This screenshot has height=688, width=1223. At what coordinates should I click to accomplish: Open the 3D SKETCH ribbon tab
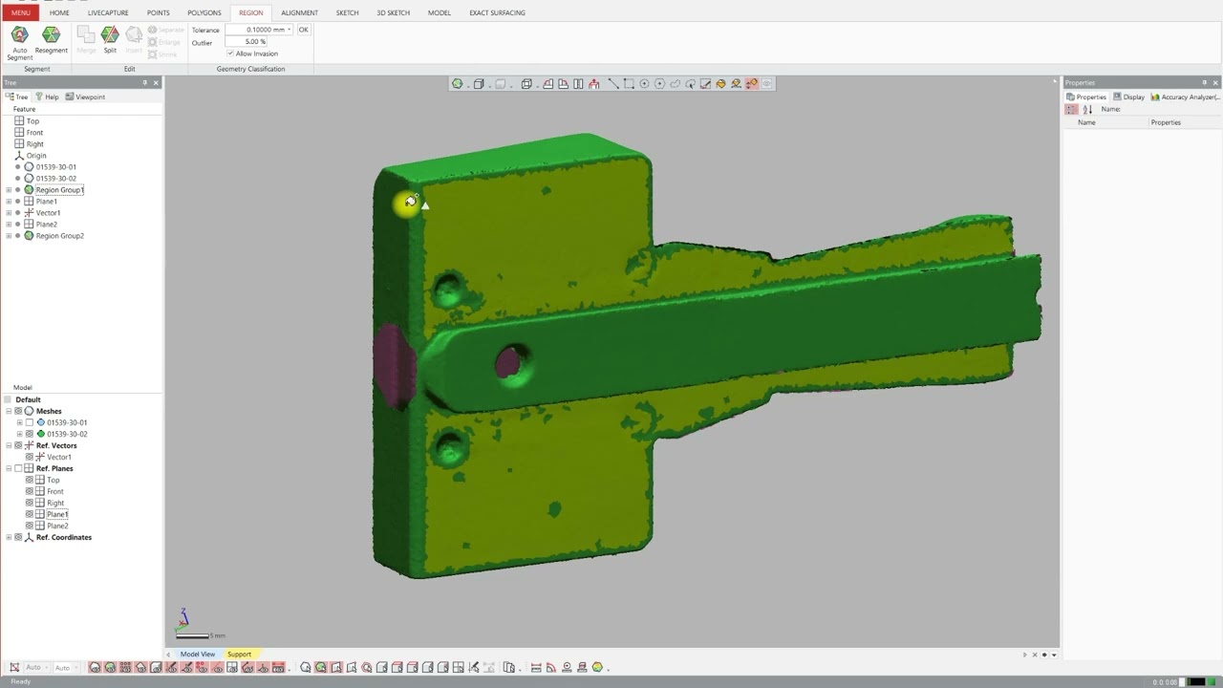click(x=393, y=12)
